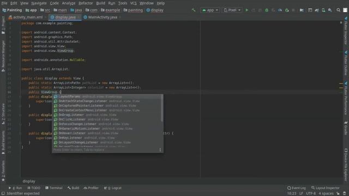Open the Project tool window sidebar button
The height and width of the screenshot is (196, 349).
coord(3,25)
